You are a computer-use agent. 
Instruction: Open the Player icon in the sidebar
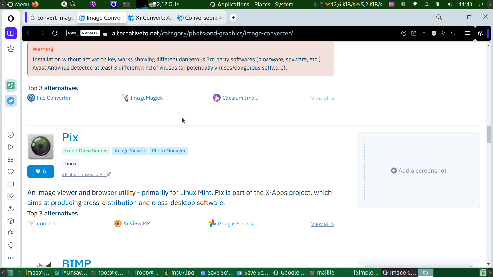[x=11, y=135]
